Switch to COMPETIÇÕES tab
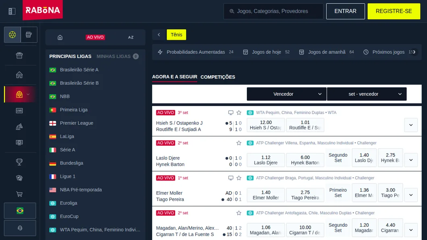The height and width of the screenshot is (240, 427). tap(218, 77)
